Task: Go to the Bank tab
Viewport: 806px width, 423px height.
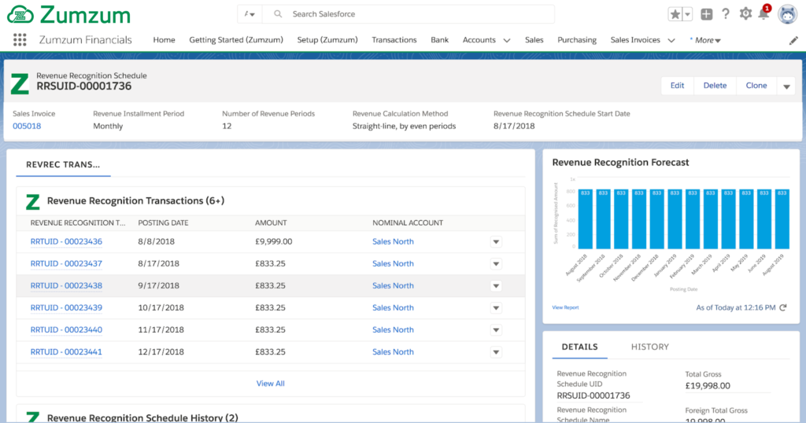Action: click(439, 40)
